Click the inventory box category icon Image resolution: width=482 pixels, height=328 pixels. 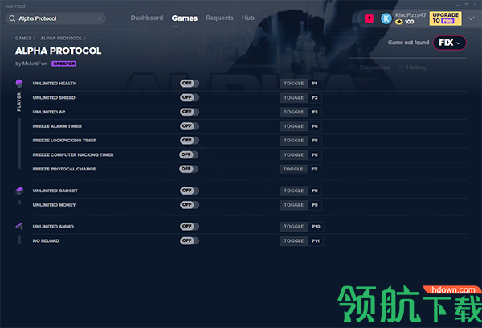19,191
